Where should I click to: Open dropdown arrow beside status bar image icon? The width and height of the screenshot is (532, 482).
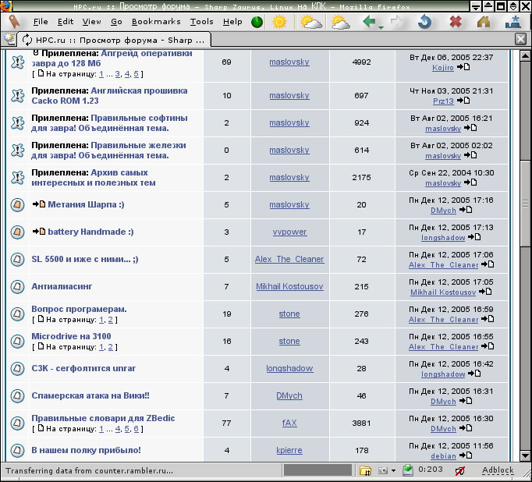tap(394, 470)
